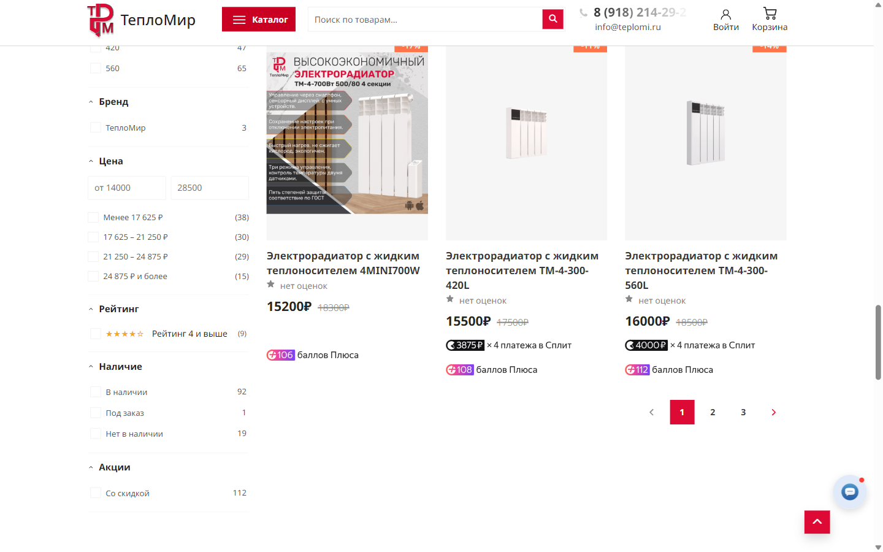Open the ТМ-4-300-560L radiator product image
The height and width of the screenshot is (552, 883).
coord(705,143)
